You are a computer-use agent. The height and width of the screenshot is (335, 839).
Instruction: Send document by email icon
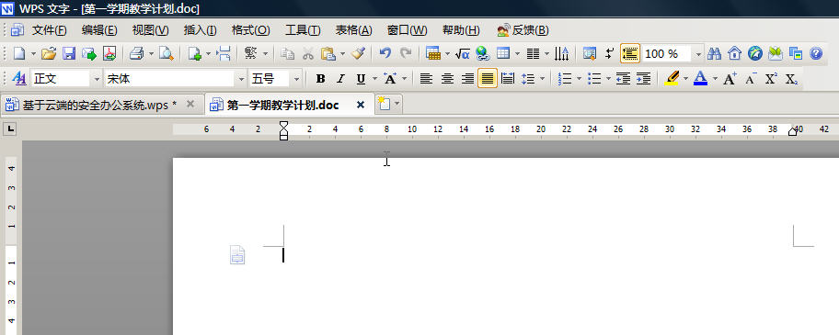[89, 53]
